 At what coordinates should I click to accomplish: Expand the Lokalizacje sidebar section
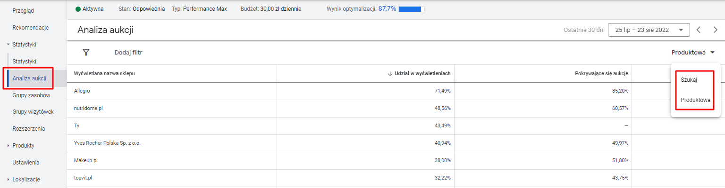click(8, 180)
